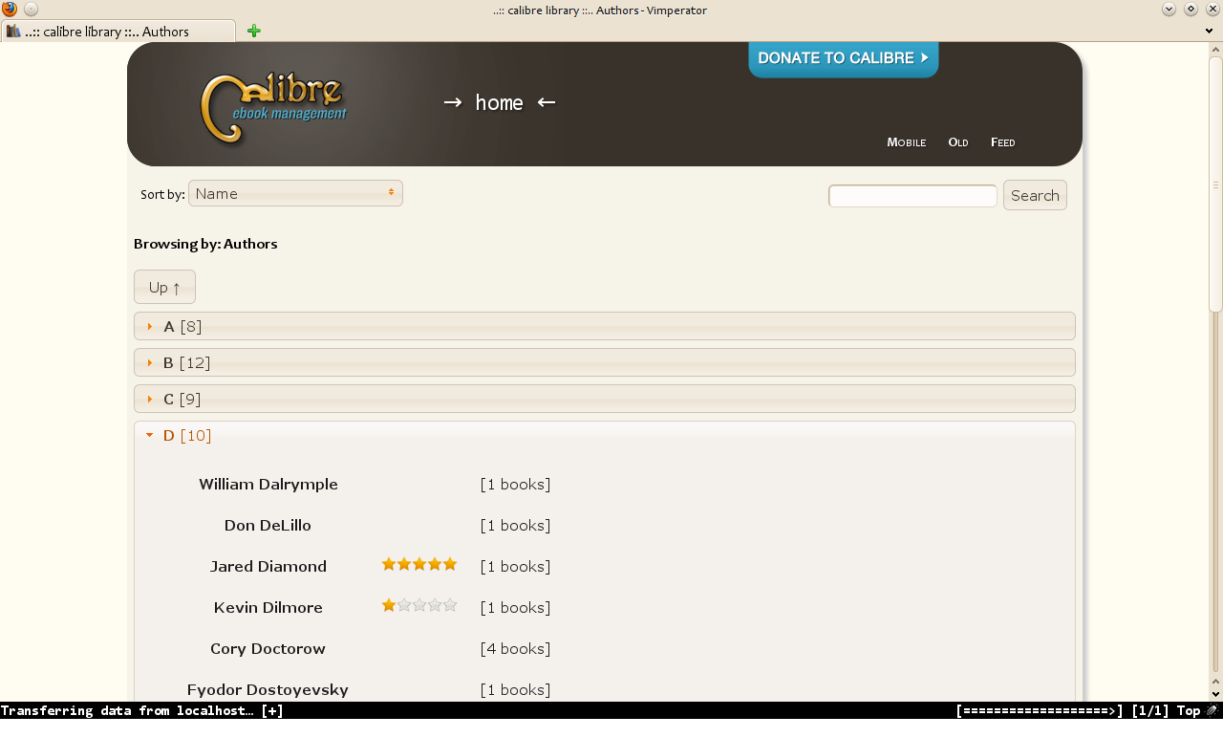The width and height of the screenshot is (1223, 738).
Task: Click the vertical page scrollbar thumb
Action: tap(1215, 184)
